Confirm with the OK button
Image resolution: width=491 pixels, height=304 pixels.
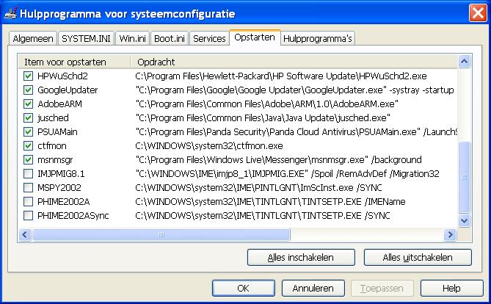click(243, 289)
